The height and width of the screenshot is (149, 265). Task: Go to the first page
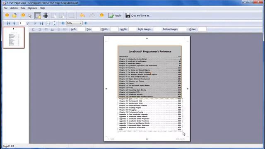pyautogui.click(x=8, y=23)
